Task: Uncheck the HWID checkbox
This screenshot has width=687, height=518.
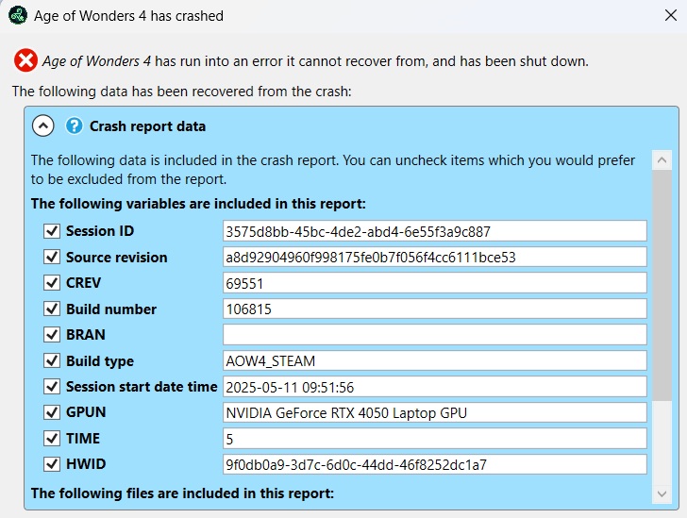Action: tap(52, 464)
